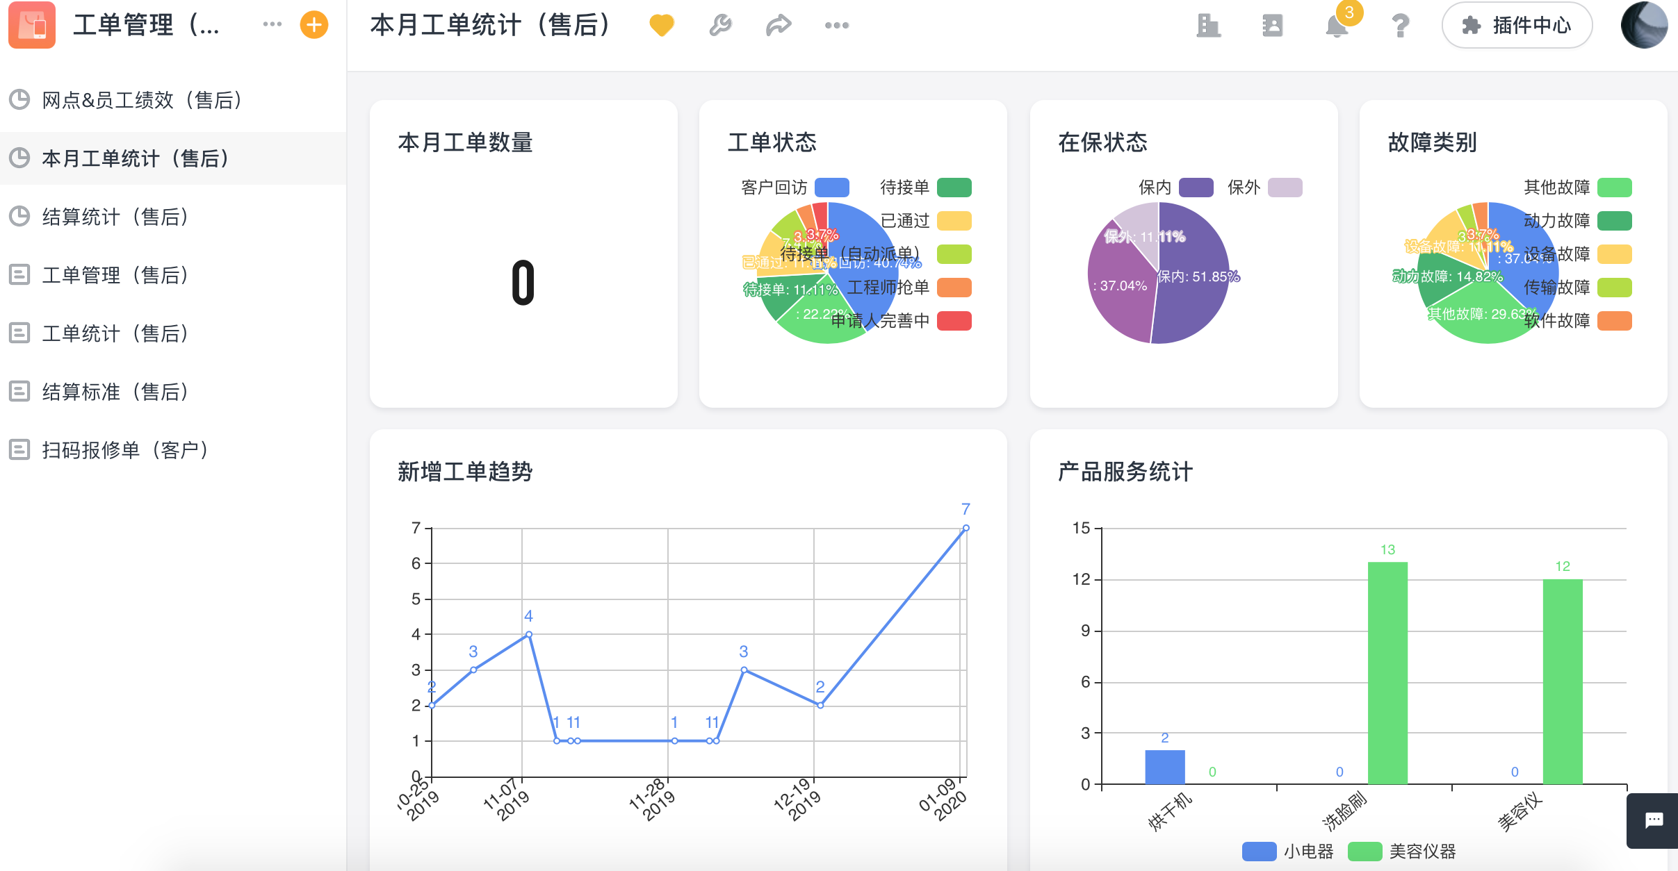Open 结算统计（售后） sidebar item
The width and height of the screenshot is (1678, 871).
(173, 217)
